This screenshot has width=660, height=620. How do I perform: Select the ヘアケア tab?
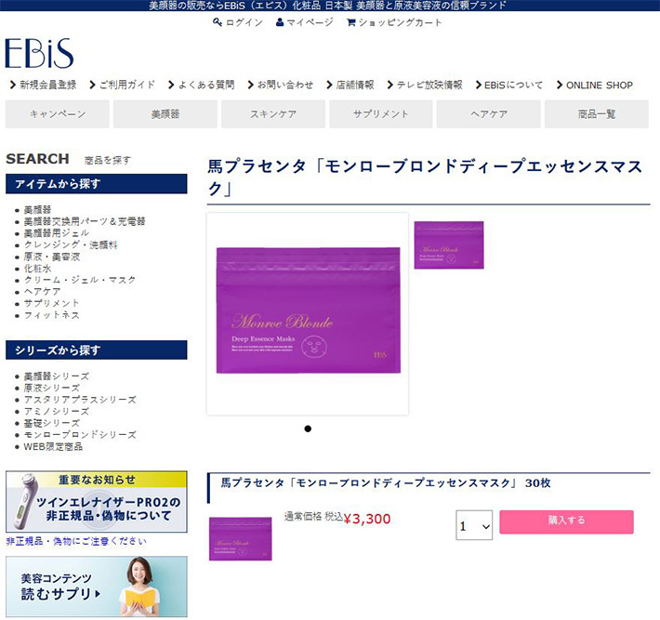coord(489,113)
